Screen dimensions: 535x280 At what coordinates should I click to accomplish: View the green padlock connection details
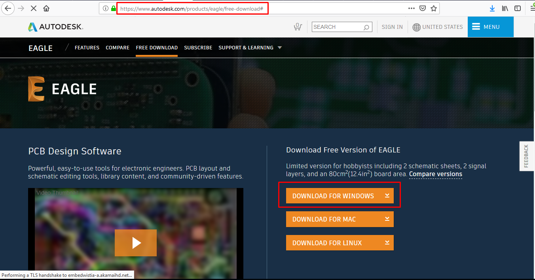click(114, 8)
